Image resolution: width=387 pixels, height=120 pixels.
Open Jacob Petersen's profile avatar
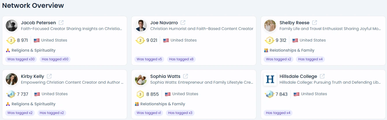12,26
